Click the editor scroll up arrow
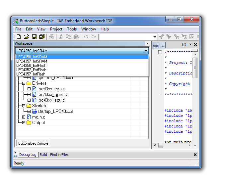 pos(195,55)
